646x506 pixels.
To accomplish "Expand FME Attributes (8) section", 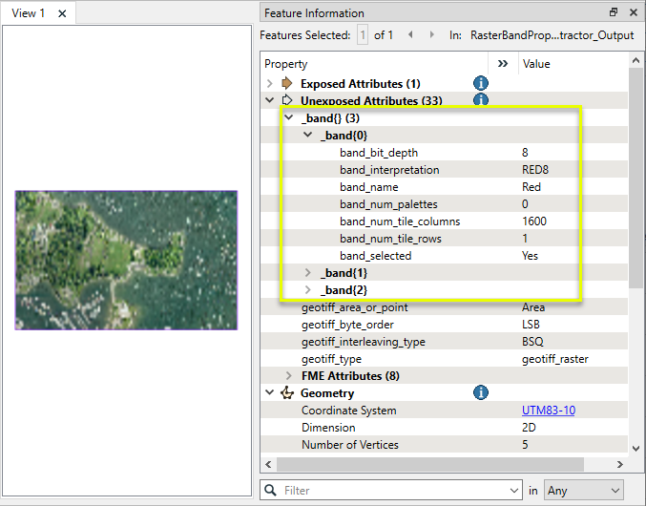I will [288, 376].
